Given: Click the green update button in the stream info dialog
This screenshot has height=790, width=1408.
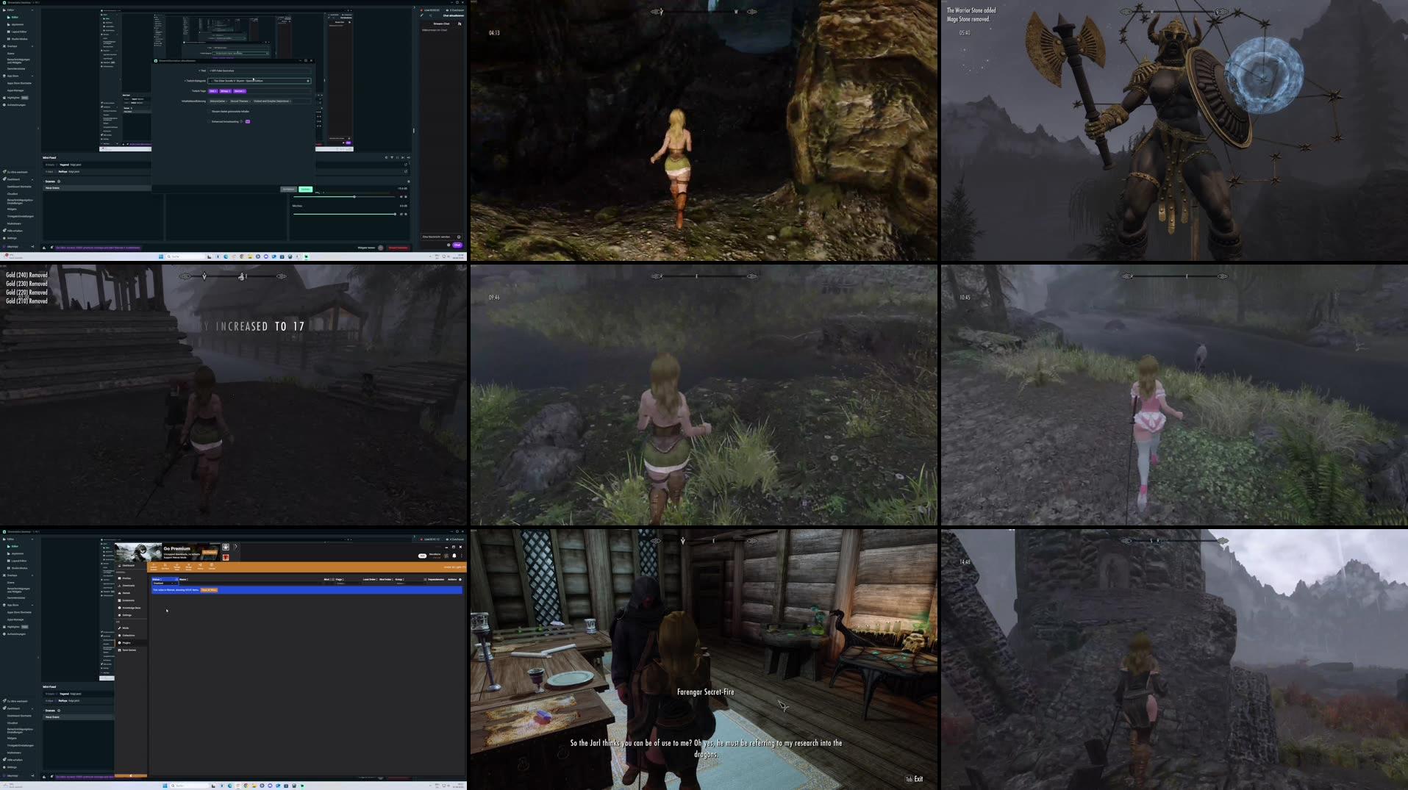Looking at the screenshot, I should pyautogui.click(x=305, y=189).
